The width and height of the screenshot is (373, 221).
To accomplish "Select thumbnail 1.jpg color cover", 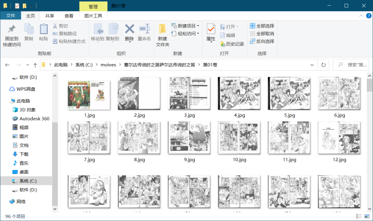I will pos(89,95).
